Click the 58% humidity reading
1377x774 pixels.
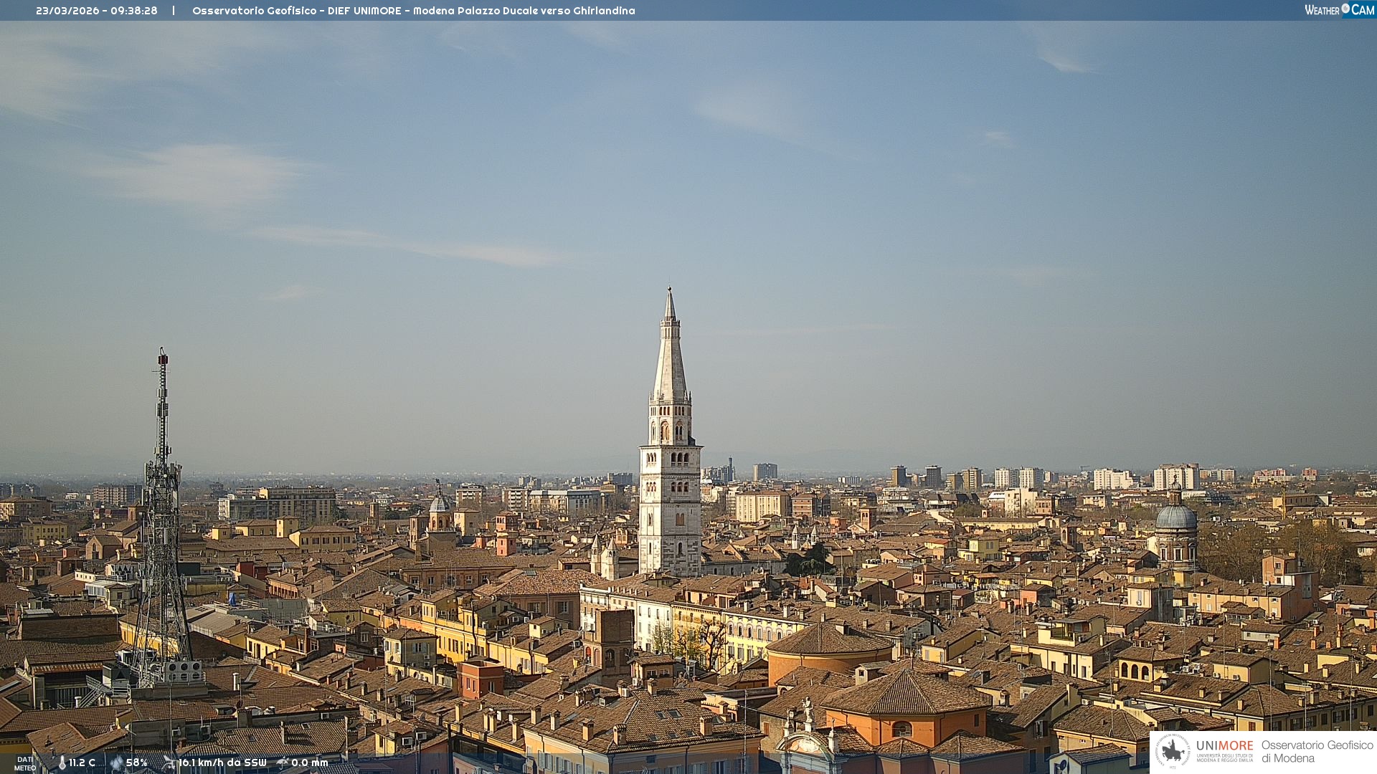click(x=136, y=763)
